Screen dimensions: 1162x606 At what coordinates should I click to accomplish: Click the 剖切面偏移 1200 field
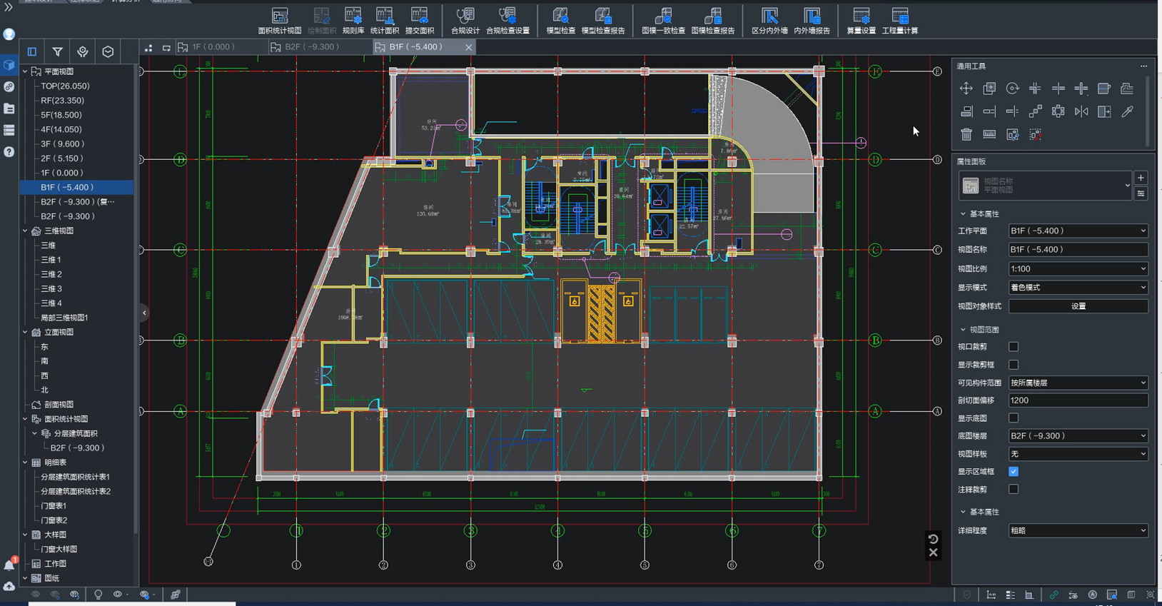1078,400
